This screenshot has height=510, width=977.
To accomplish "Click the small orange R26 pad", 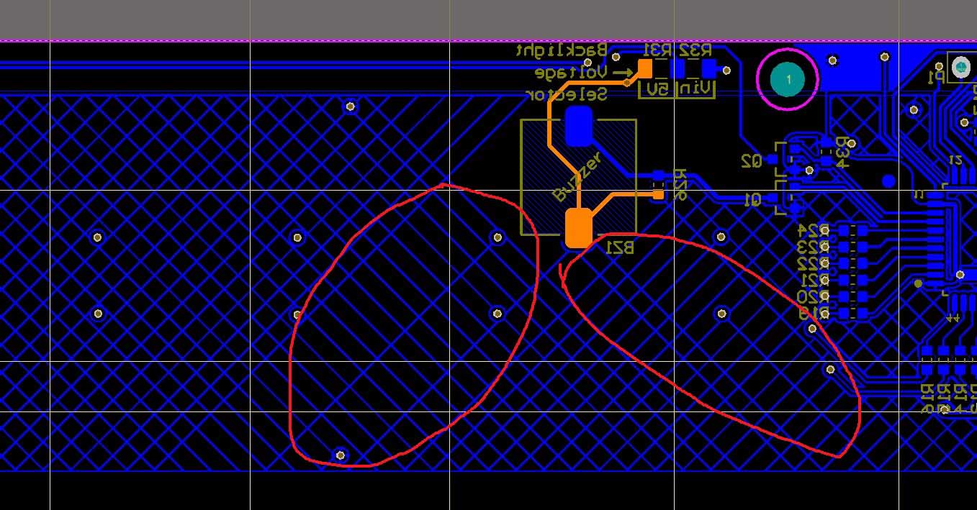I will [x=658, y=194].
